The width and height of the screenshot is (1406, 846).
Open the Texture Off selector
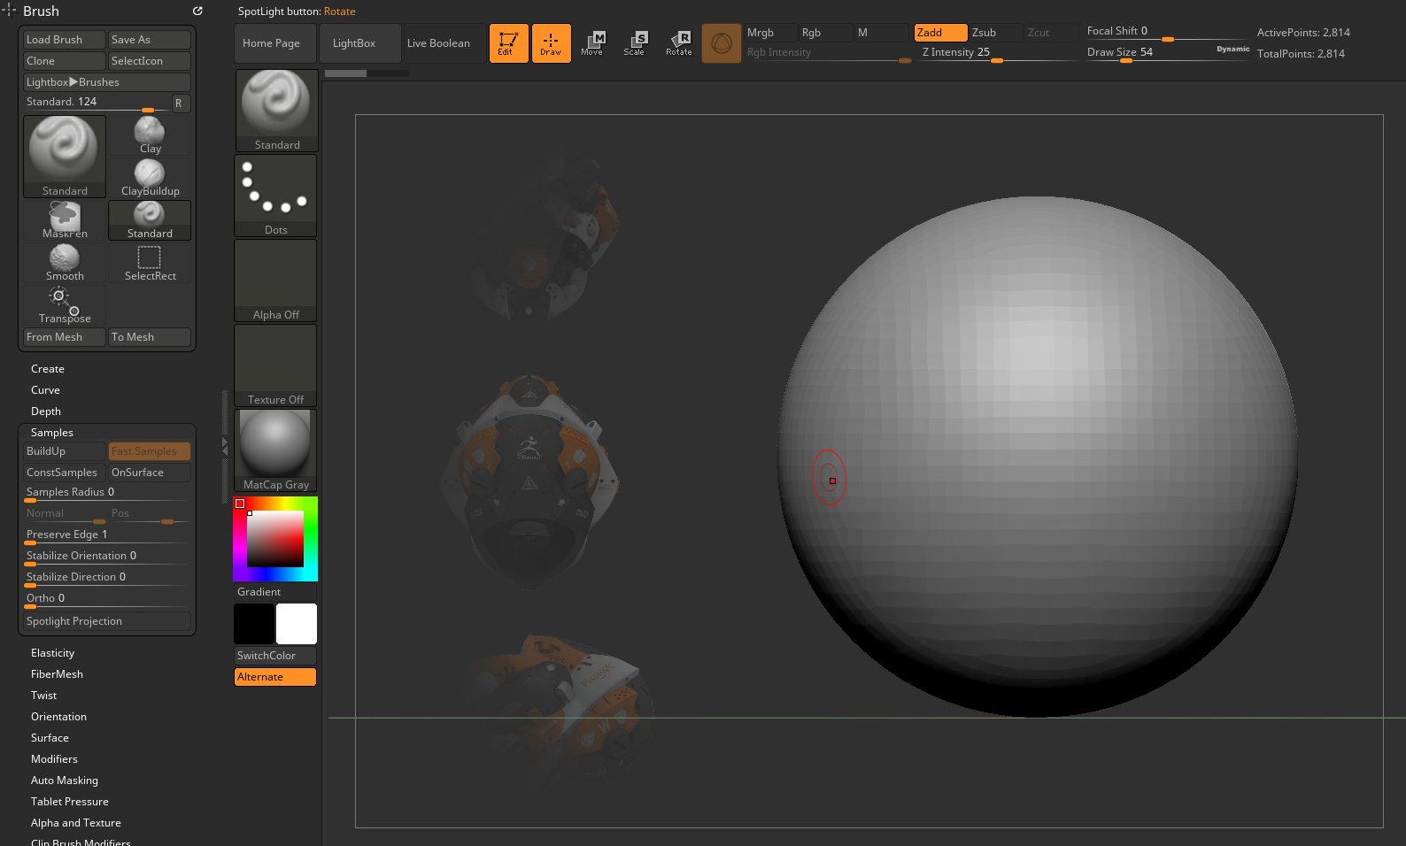coord(276,365)
